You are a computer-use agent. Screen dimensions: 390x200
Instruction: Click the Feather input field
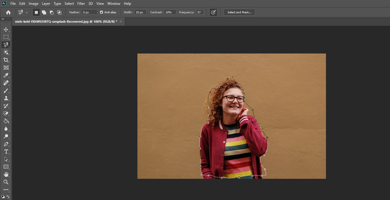pyautogui.click(x=89, y=12)
